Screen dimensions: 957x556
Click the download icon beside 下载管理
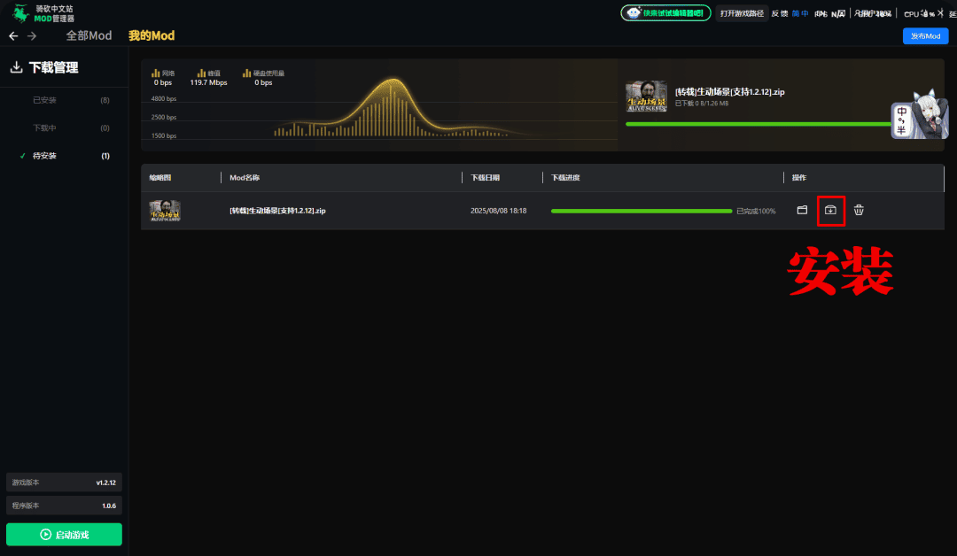(16, 67)
